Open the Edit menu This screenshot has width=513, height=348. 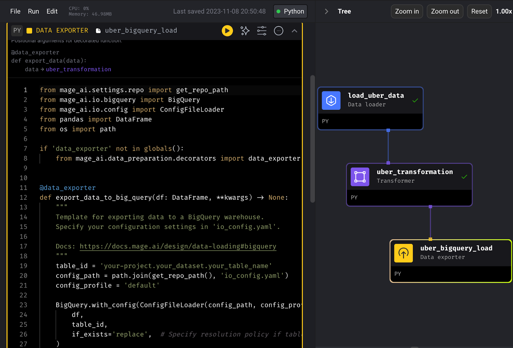[x=52, y=11]
